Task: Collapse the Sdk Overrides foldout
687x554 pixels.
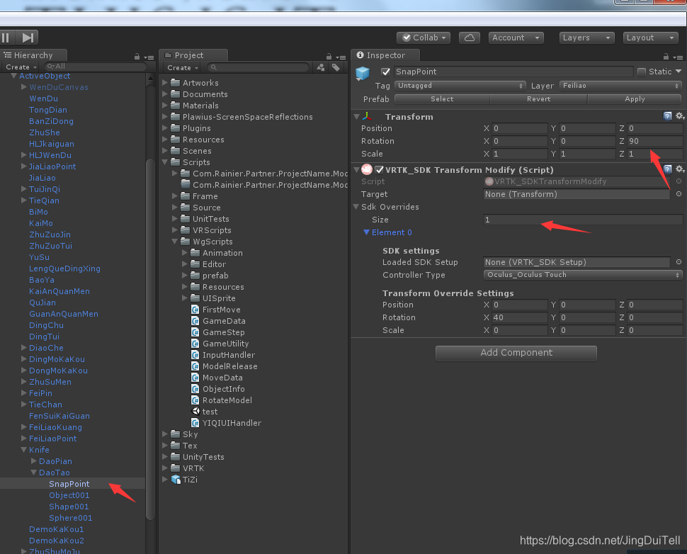Action: click(356, 206)
